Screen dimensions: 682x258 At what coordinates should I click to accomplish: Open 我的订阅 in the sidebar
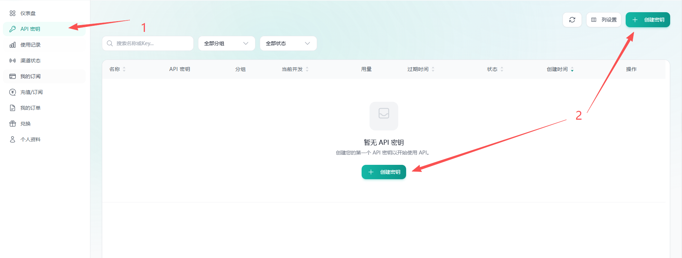(x=44, y=76)
